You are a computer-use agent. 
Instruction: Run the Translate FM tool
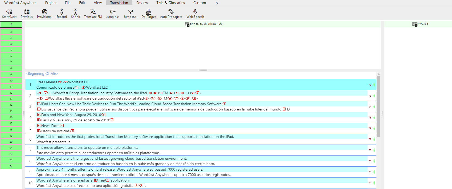pos(93,11)
